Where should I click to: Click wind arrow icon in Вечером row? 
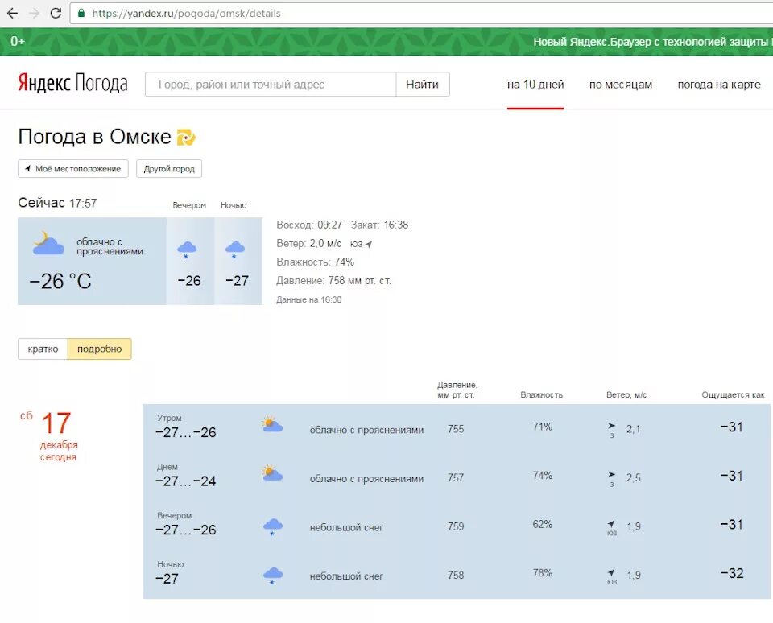[611, 524]
